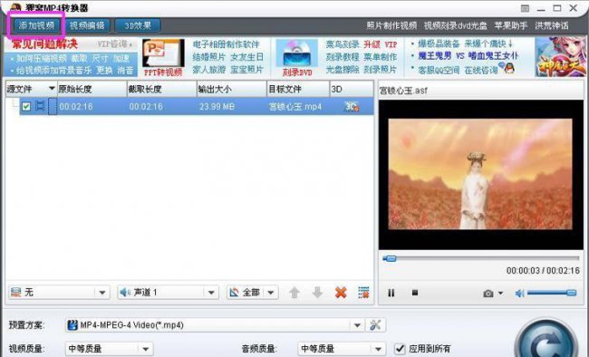Uncheck the video file row checkbox

tap(26, 107)
